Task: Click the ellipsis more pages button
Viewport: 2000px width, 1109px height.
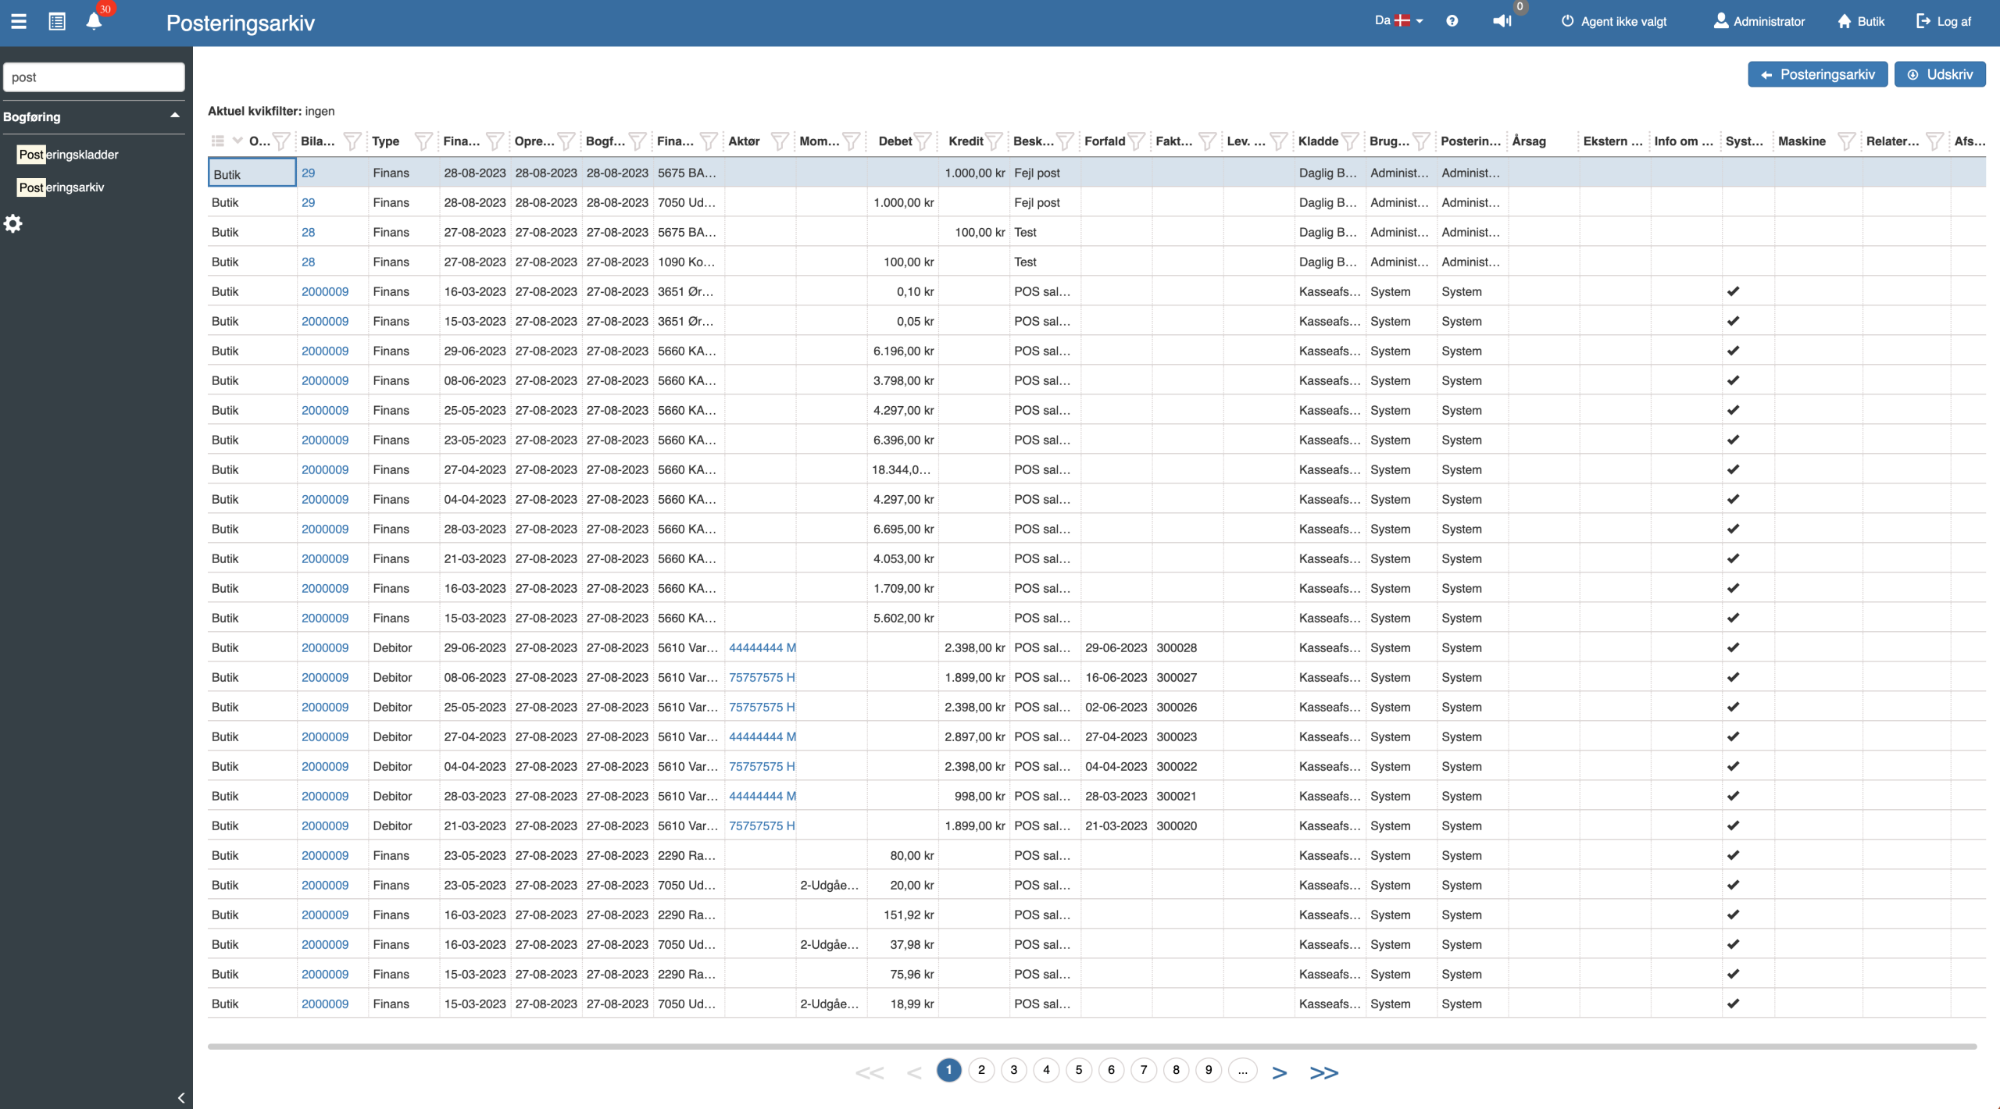Action: point(1242,1070)
